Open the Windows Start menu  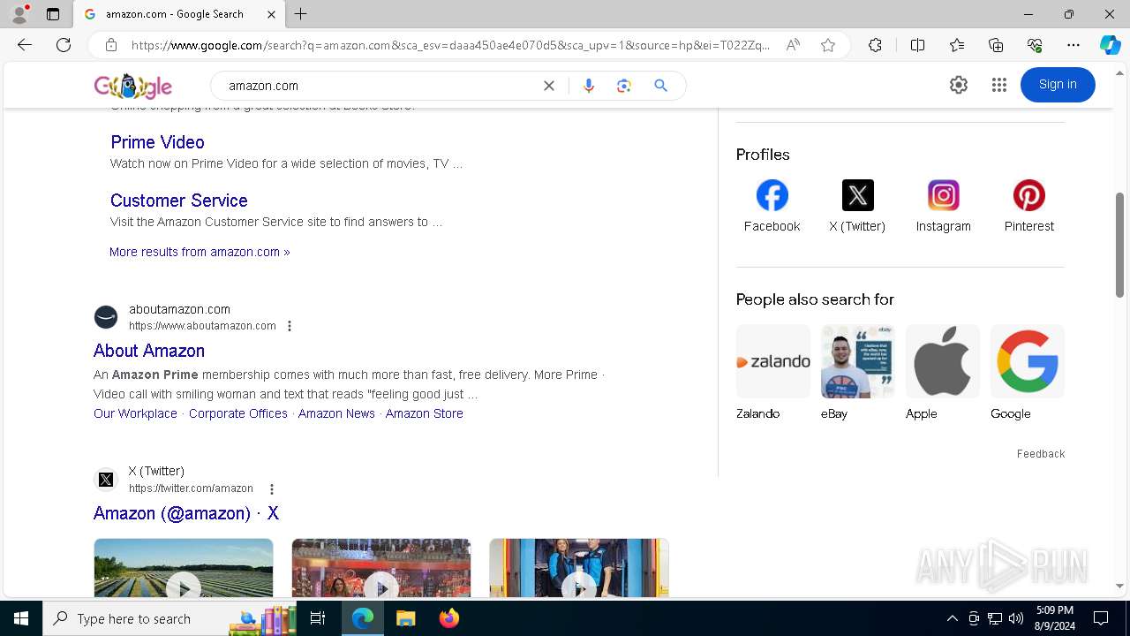pos(21,618)
